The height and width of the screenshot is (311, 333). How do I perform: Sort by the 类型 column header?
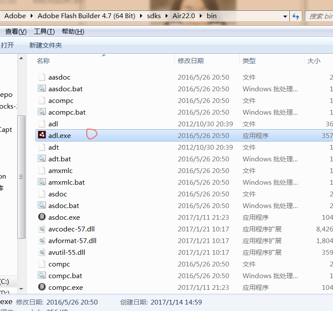(249, 61)
